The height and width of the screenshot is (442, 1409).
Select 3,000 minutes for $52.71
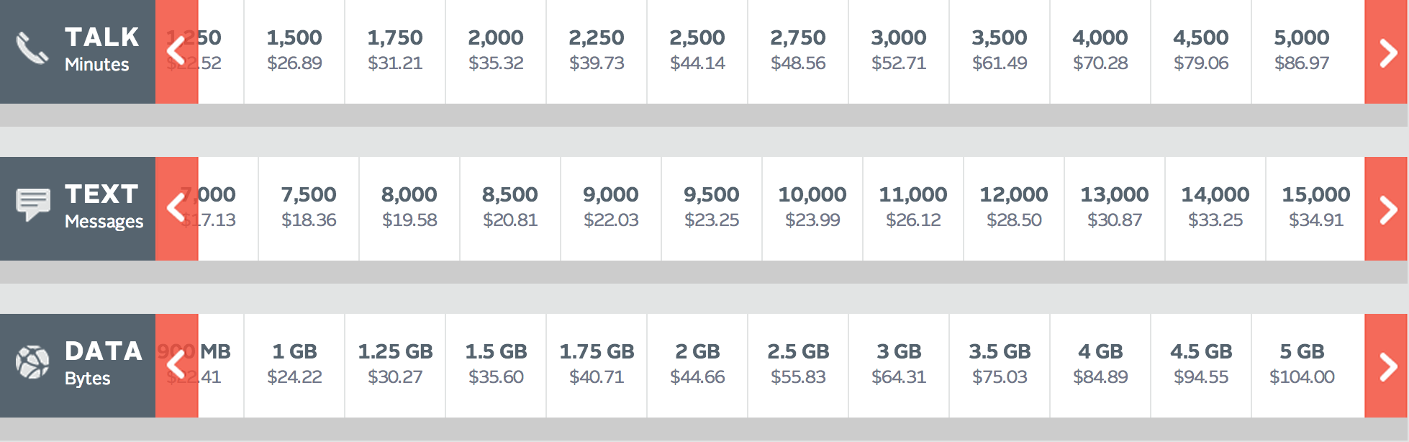pyautogui.click(x=899, y=50)
